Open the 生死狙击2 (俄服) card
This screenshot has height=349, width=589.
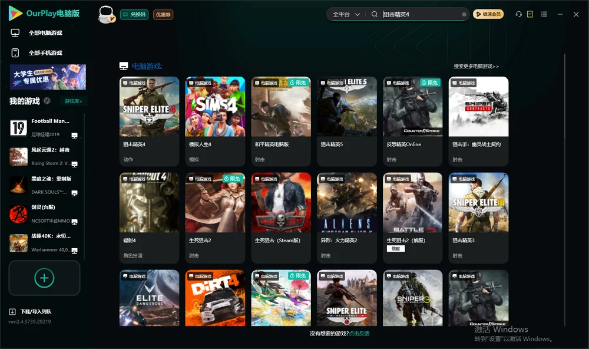click(x=412, y=218)
